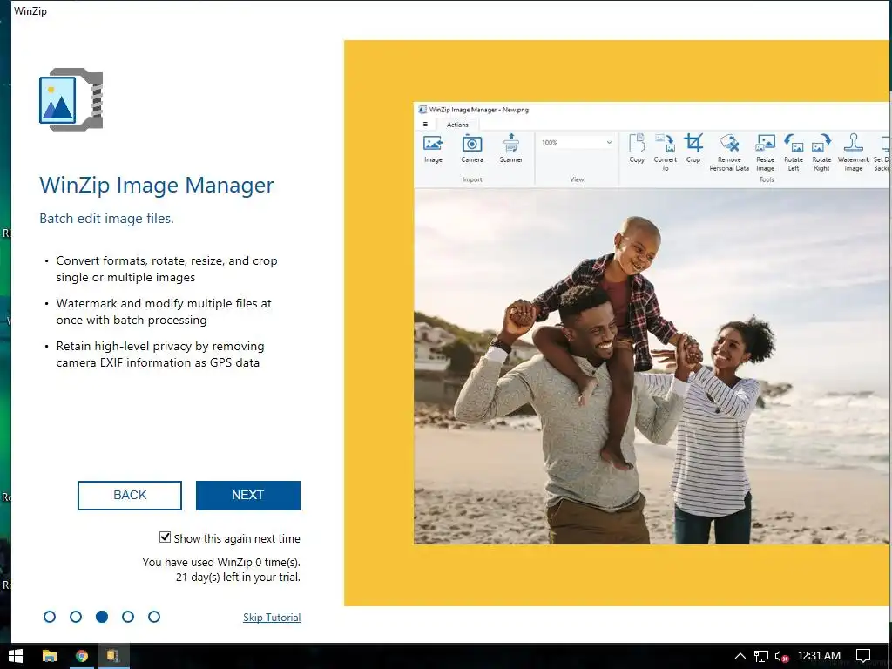The height and width of the screenshot is (669, 892).
Task: Click the Resize Image icon in preview
Action: click(765, 152)
